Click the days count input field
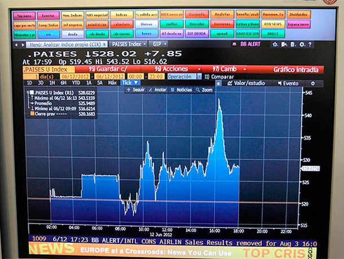The image size is (344, 259). 30,77
